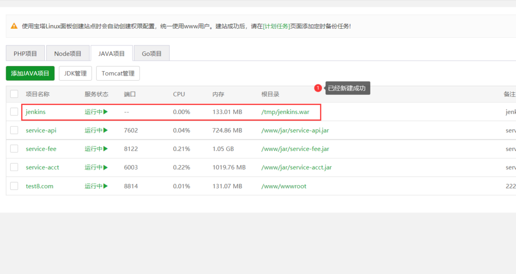Click the 内存 column header
This screenshot has height=274, width=516.
click(219, 94)
